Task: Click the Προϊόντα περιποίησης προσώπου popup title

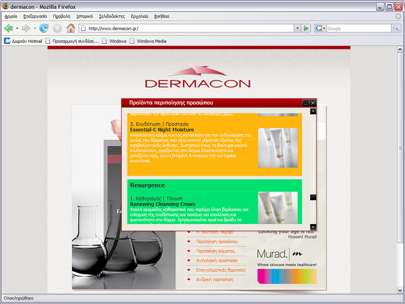Action: [171, 103]
